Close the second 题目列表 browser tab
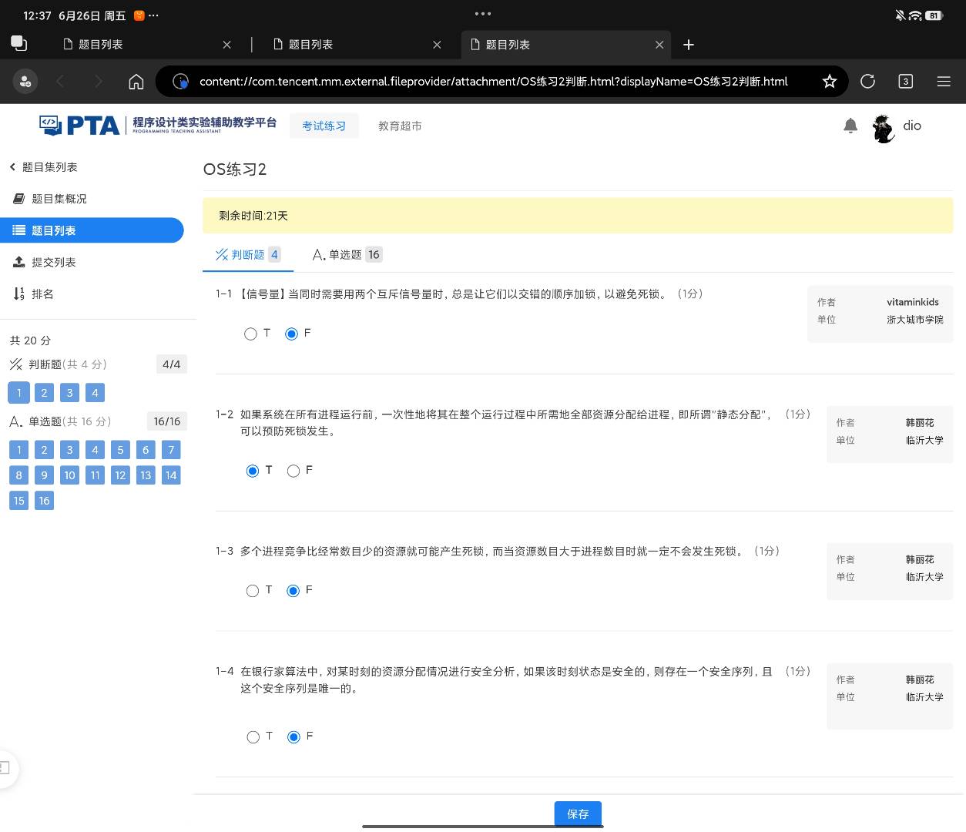Screen dimensions: 966x832 pyautogui.click(x=437, y=45)
